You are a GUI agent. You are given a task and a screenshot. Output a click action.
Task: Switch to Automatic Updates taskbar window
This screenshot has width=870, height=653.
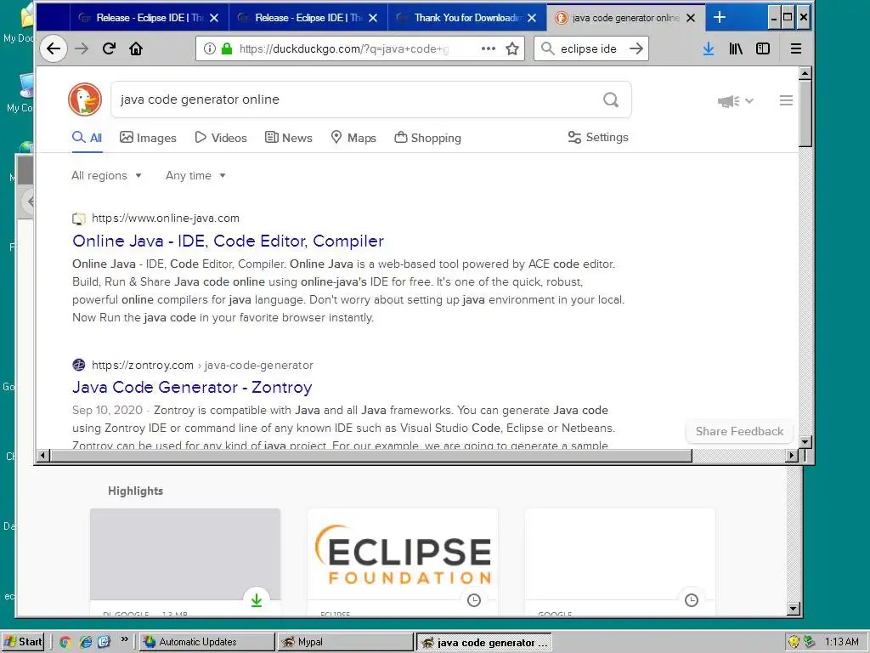tap(206, 642)
